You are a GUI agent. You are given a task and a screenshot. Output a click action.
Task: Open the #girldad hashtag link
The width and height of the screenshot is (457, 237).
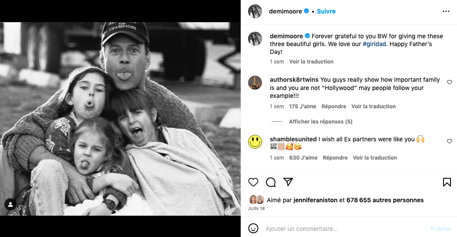point(376,44)
